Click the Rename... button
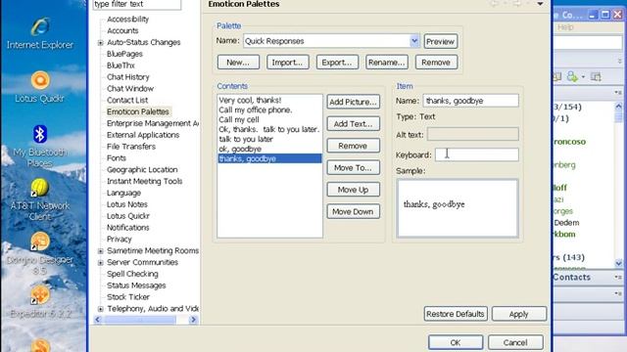Image resolution: width=627 pixels, height=352 pixels. tap(387, 63)
